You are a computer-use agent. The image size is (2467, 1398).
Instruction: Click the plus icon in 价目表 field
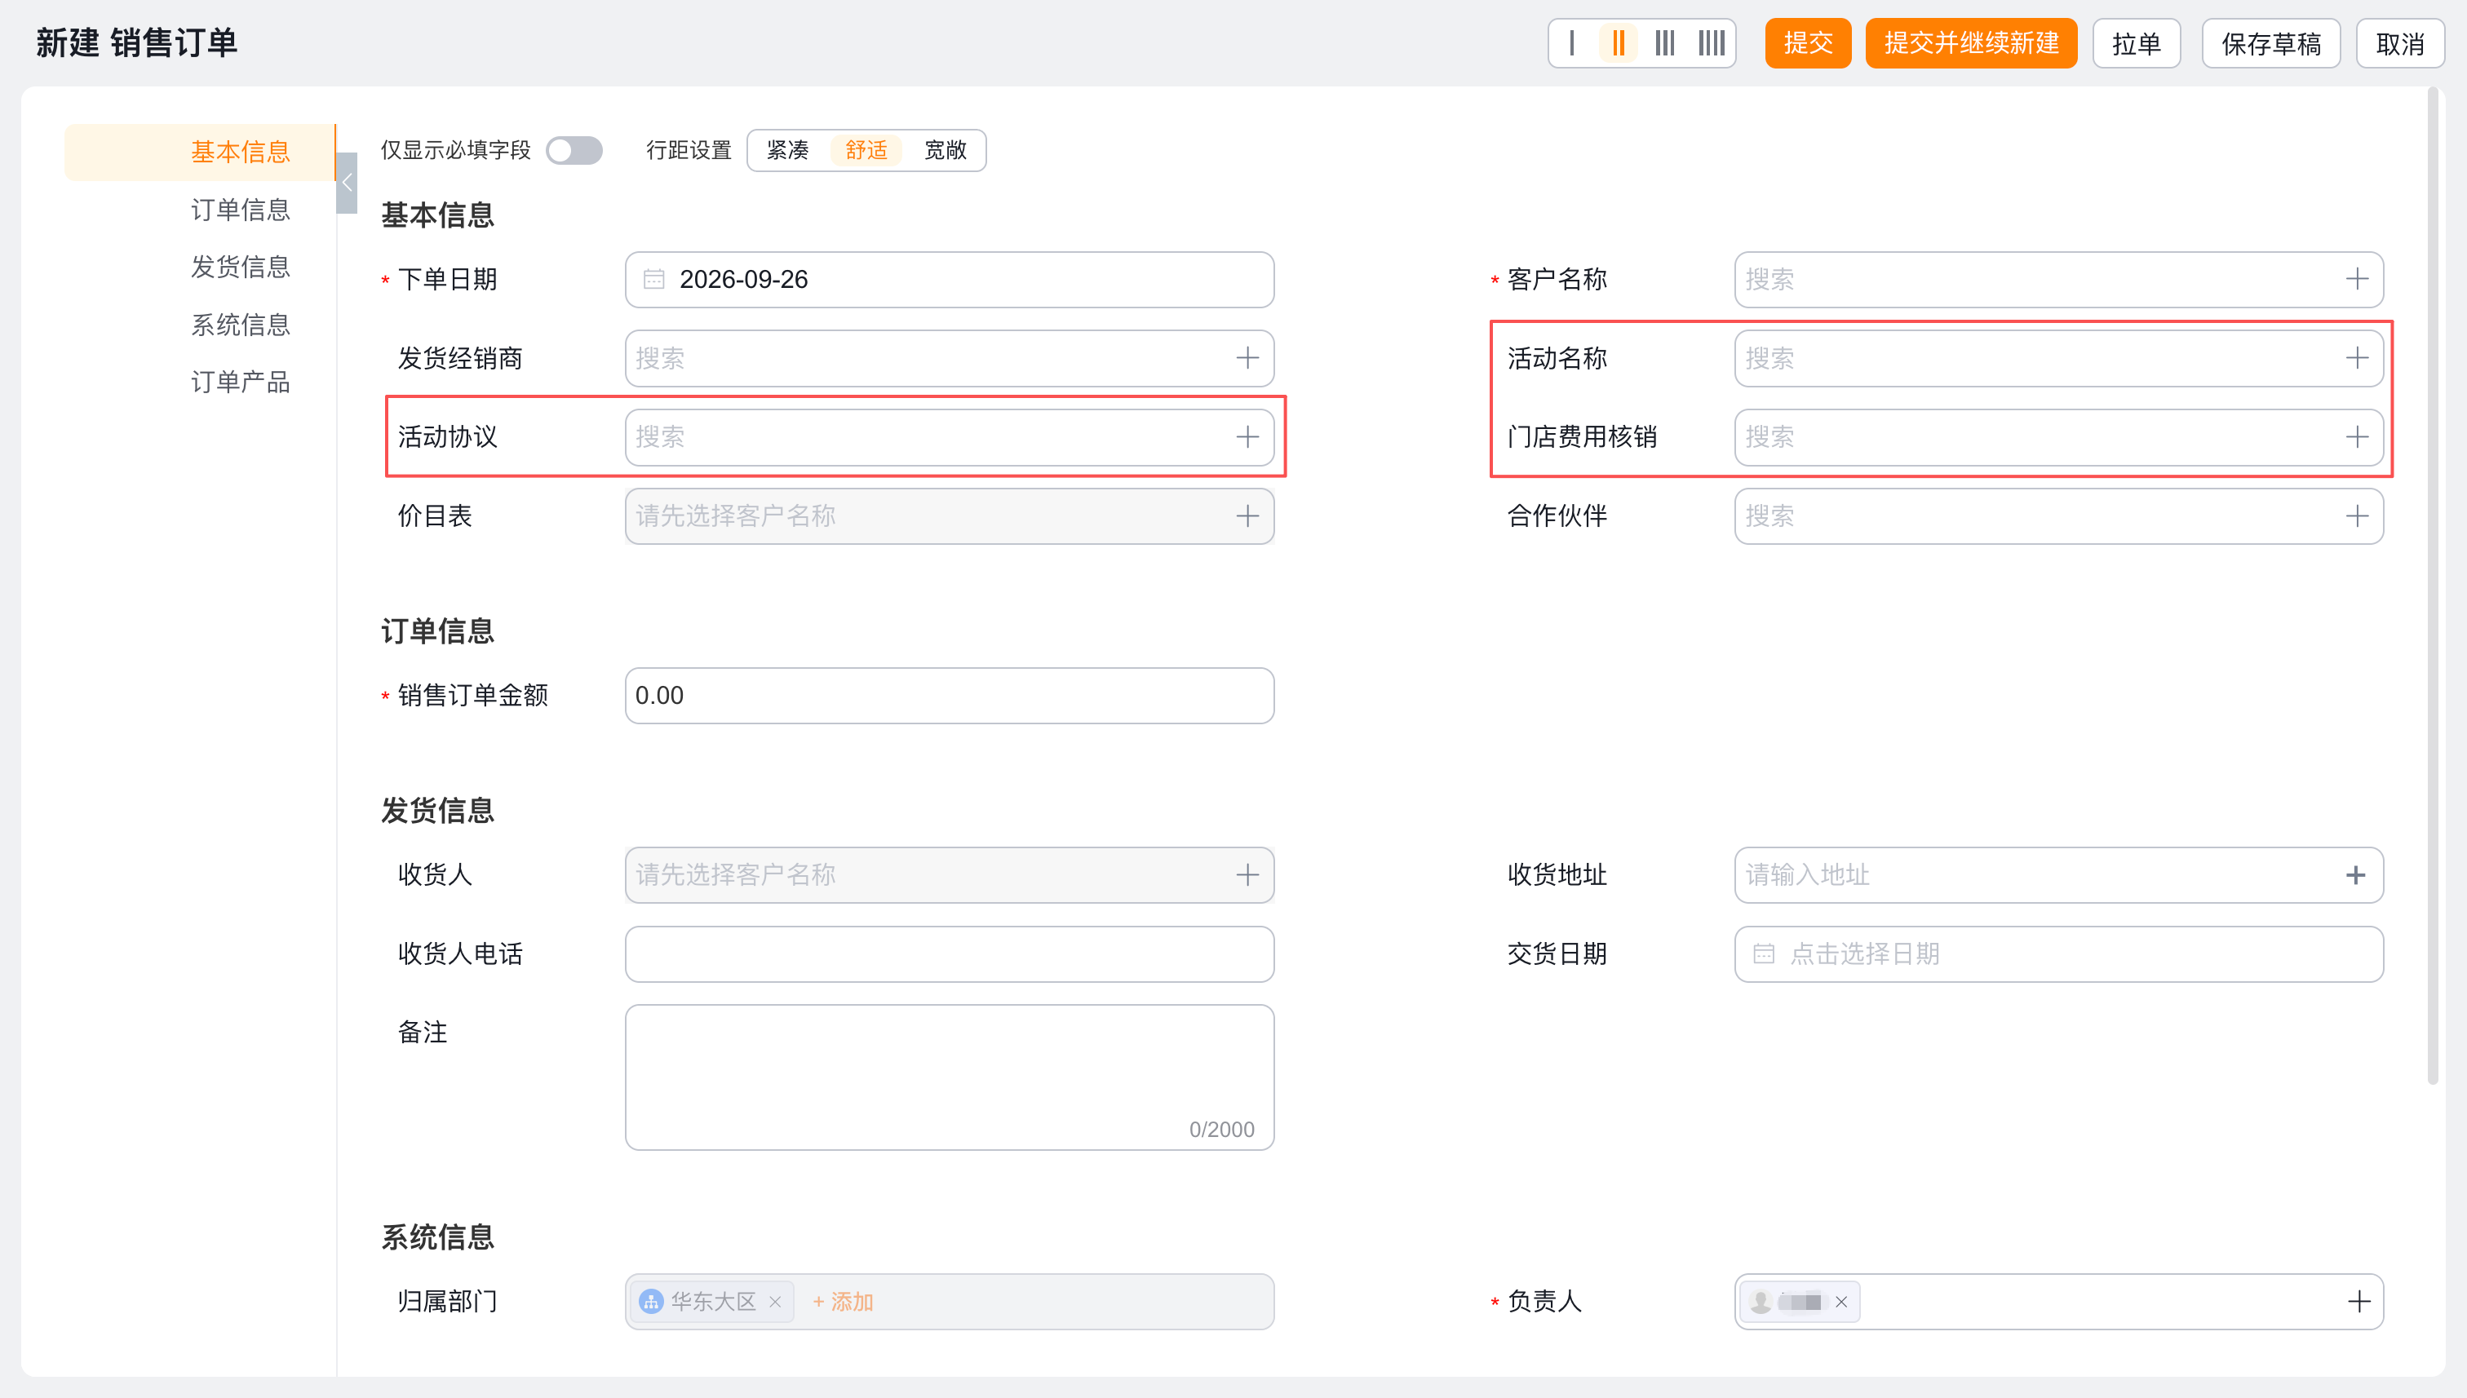pyautogui.click(x=1247, y=515)
